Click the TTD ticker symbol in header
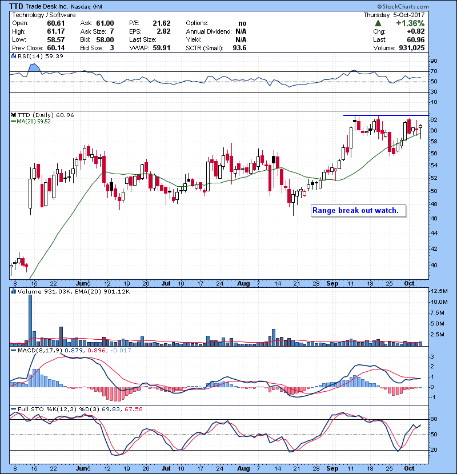 coord(16,6)
